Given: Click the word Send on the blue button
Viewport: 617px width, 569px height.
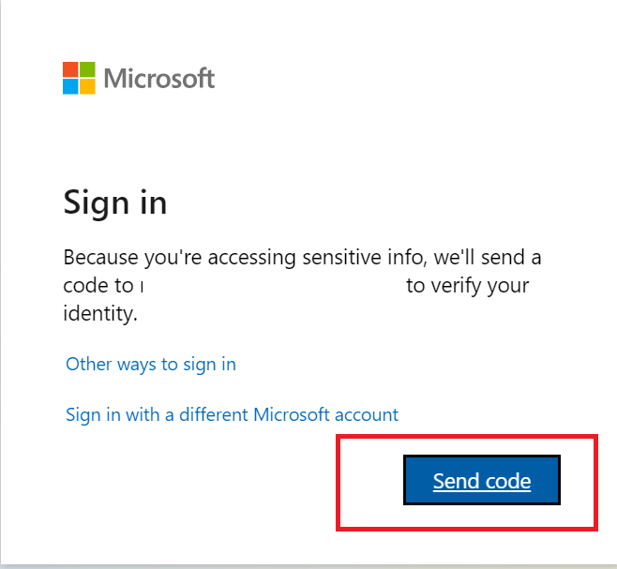Looking at the screenshot, I should (x=456, y=481).
